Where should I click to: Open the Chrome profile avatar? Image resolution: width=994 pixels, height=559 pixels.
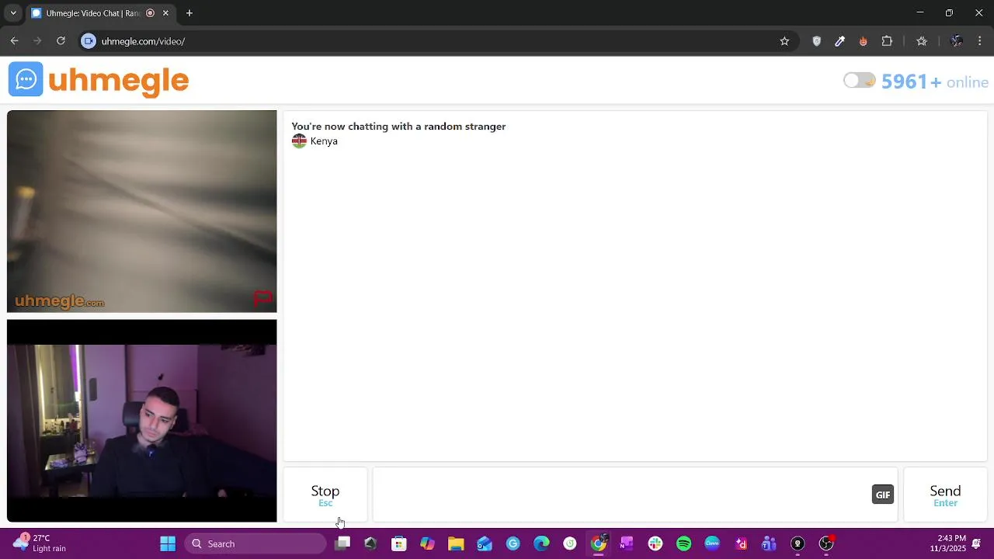957,41
